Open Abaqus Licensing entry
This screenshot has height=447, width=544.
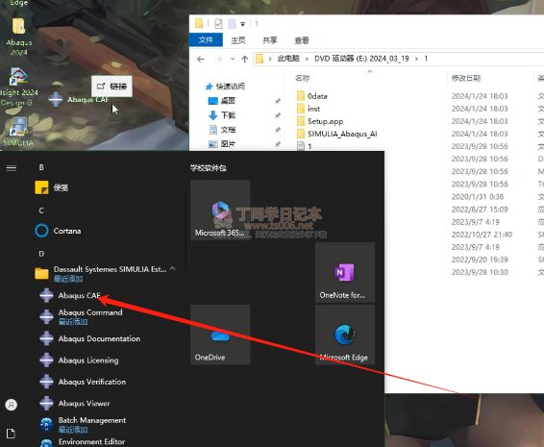[x=88, y=360]
